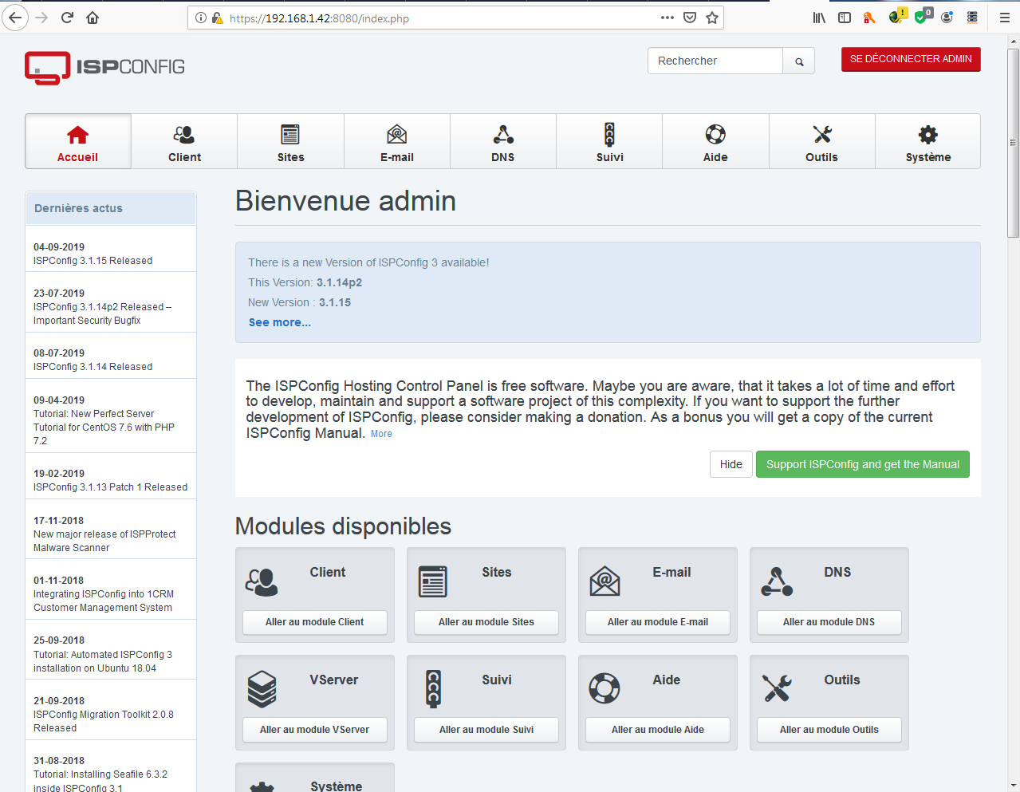Viewport: 1020px width, 792px height.
Task: Open Firefox Library icon
Action: pyautogui.click(x=819, y=18)
